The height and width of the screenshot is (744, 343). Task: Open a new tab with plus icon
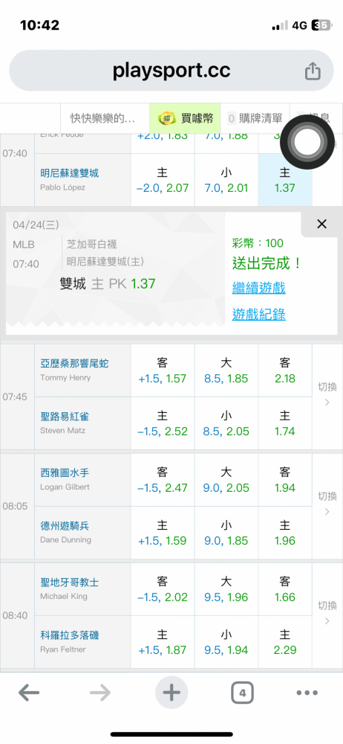tap(171, 693)
